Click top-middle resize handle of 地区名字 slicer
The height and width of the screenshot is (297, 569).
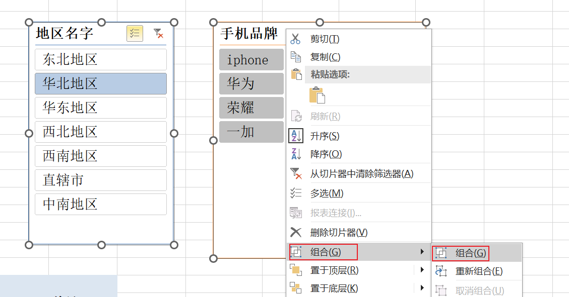coord(102,23)
